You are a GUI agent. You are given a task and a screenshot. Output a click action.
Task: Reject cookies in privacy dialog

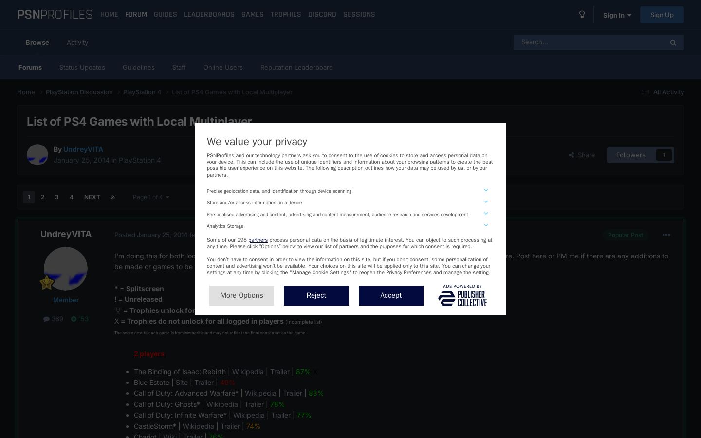coord(316,295)
